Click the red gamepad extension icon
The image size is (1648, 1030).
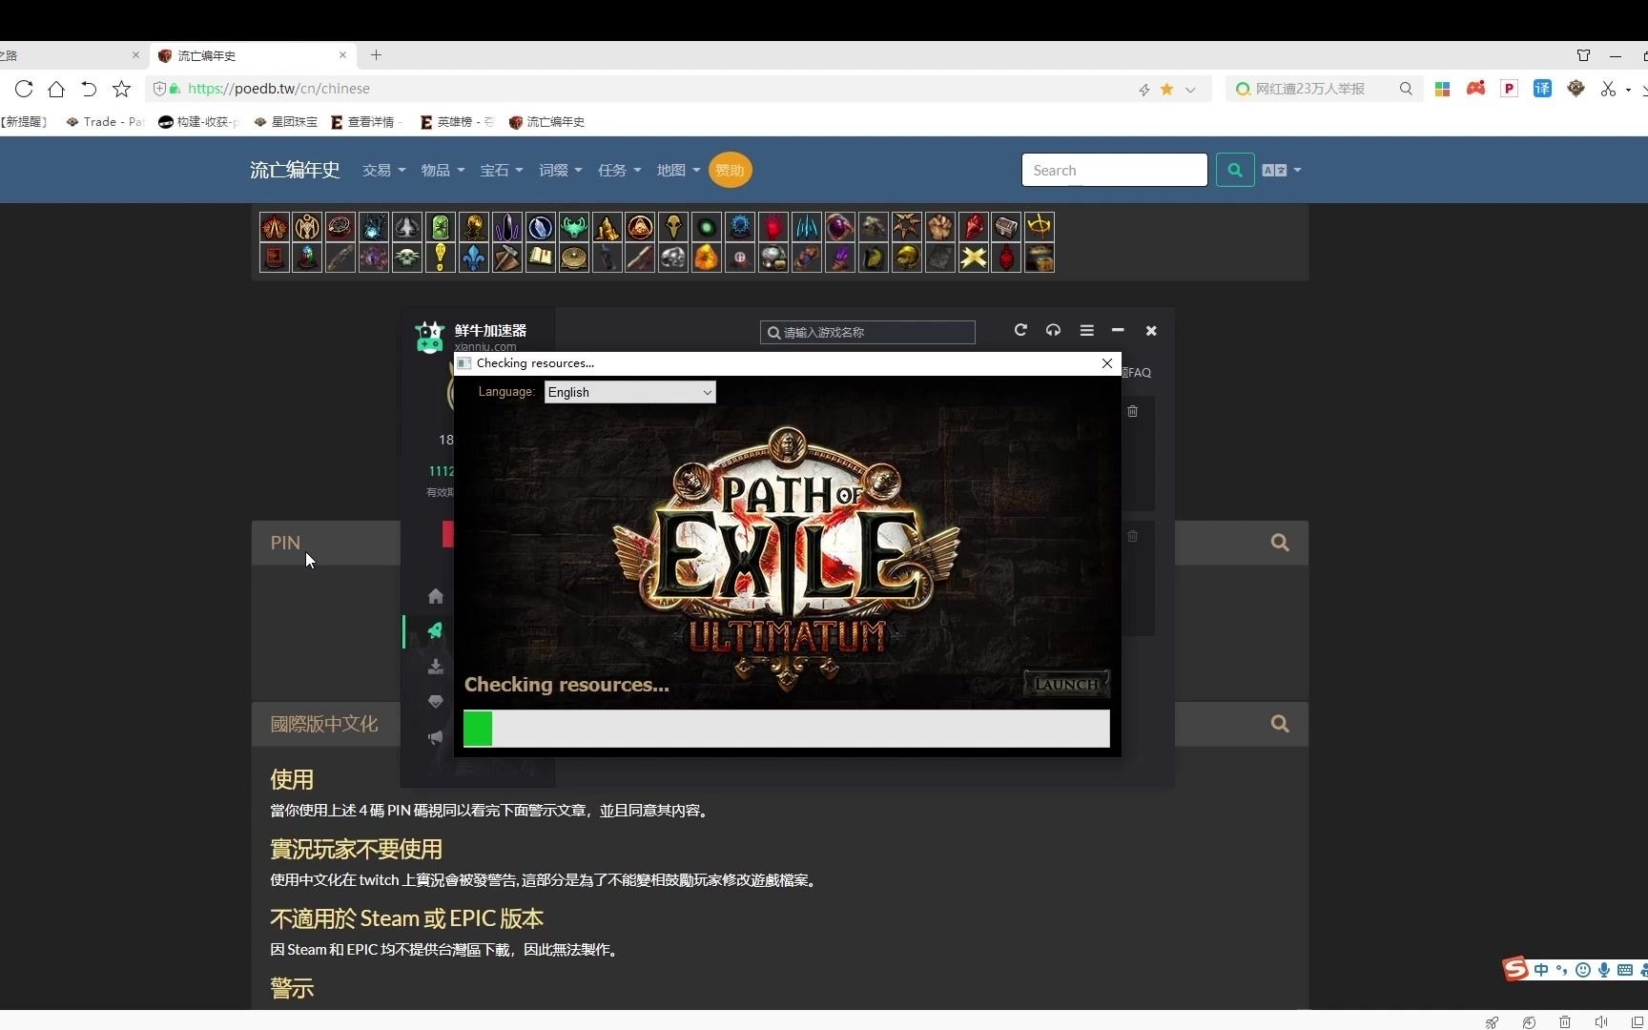tap(1475, 89)
